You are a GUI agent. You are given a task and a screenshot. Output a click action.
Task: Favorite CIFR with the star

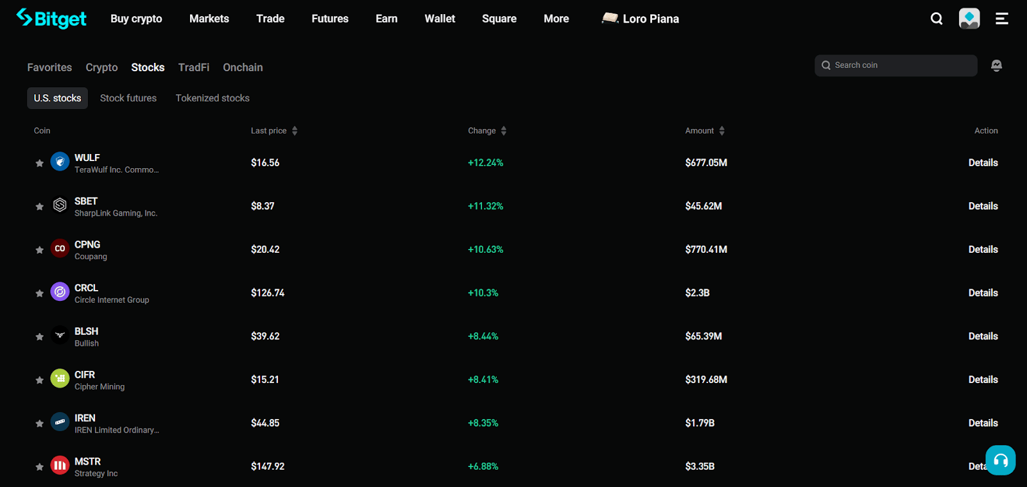coord(39,380)
